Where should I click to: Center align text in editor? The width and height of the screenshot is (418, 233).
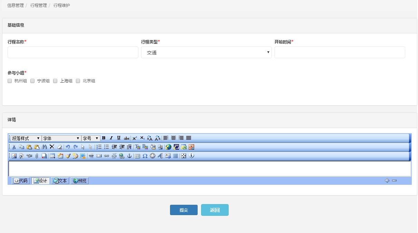[x=173, y=138]
